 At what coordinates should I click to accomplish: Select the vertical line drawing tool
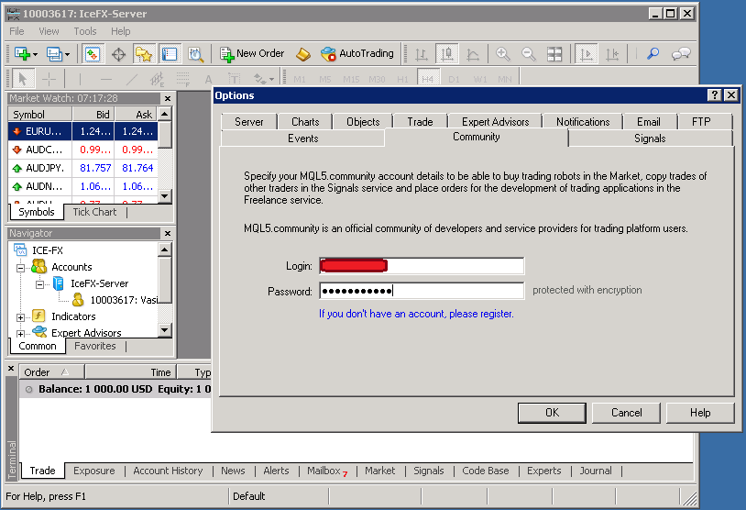click(x=80, y=79)
